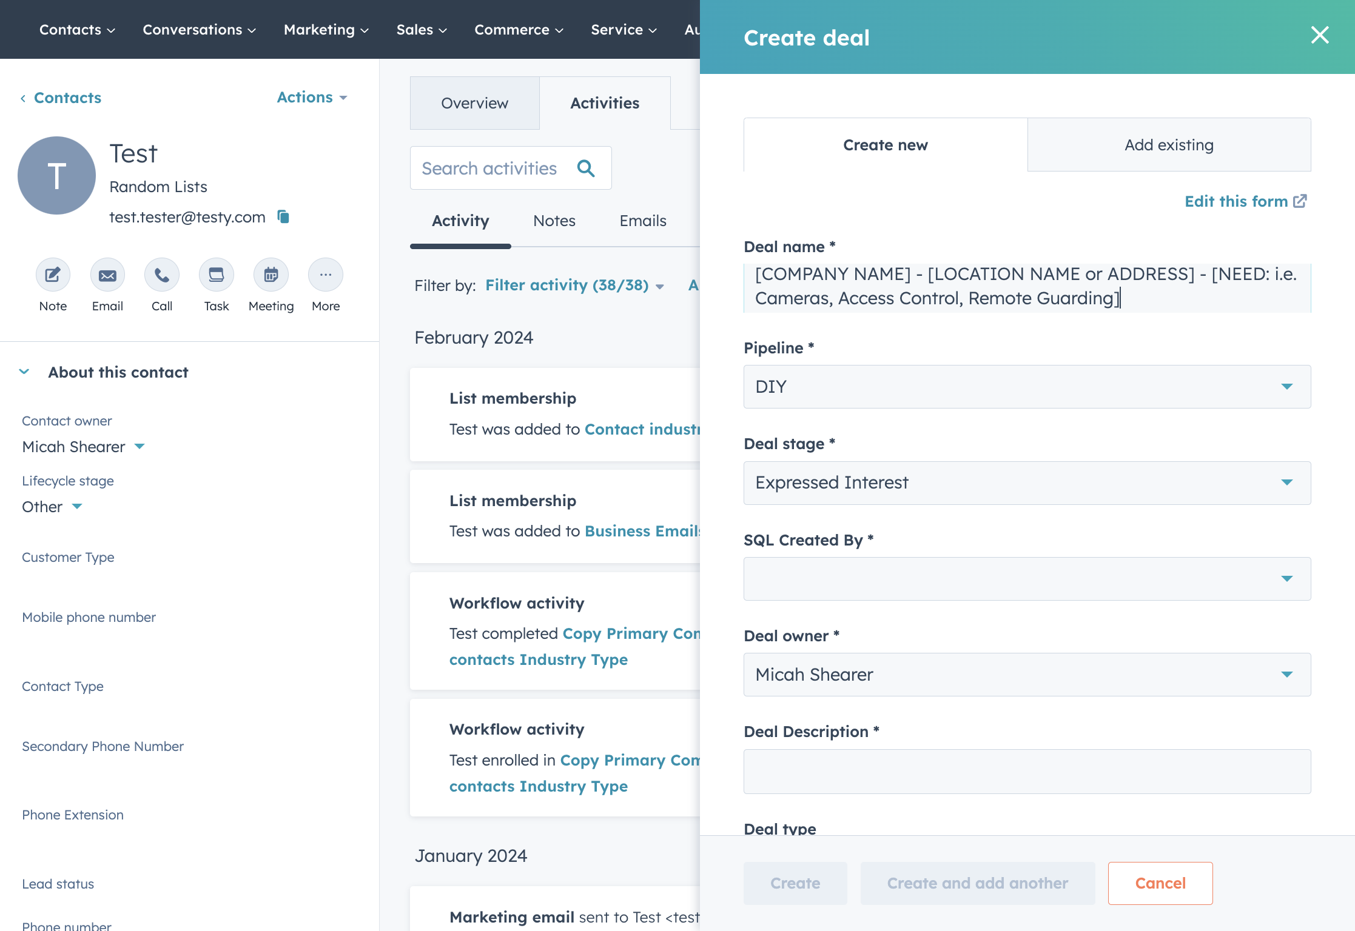Open the Deal owner dropdown
This screenshot has height=931, width=1355.
1027,675
